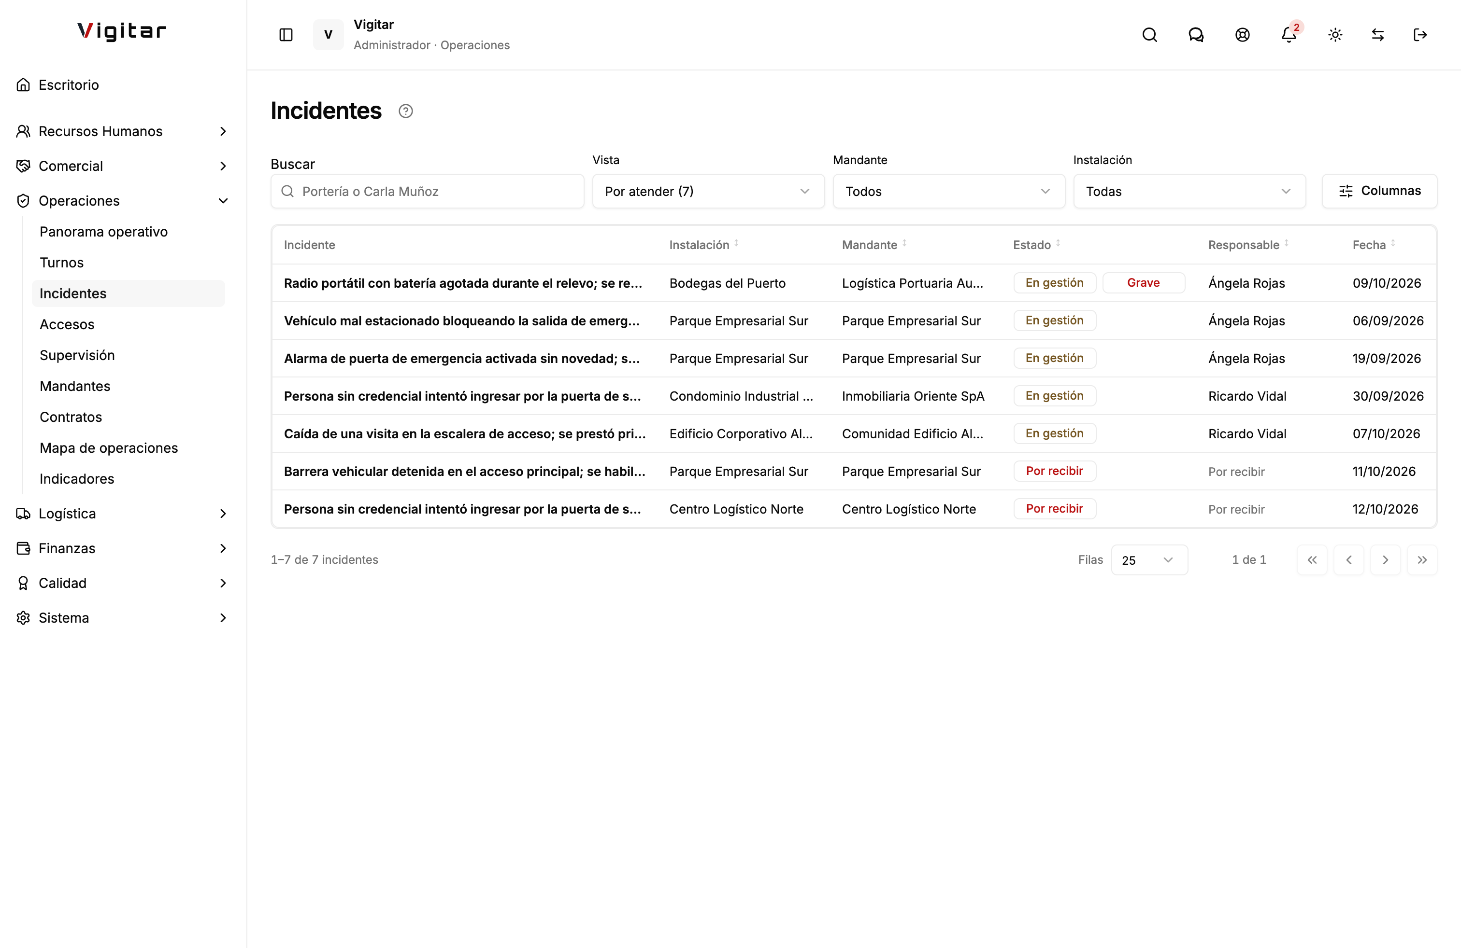Toggle the light theme sun icon
This screenshot has width=1461, height=948.
[x=1335, y=35]
